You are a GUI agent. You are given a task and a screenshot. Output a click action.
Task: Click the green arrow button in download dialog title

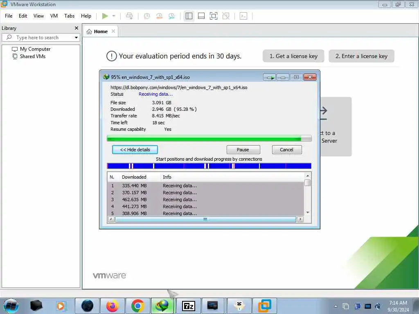point(270,77)
